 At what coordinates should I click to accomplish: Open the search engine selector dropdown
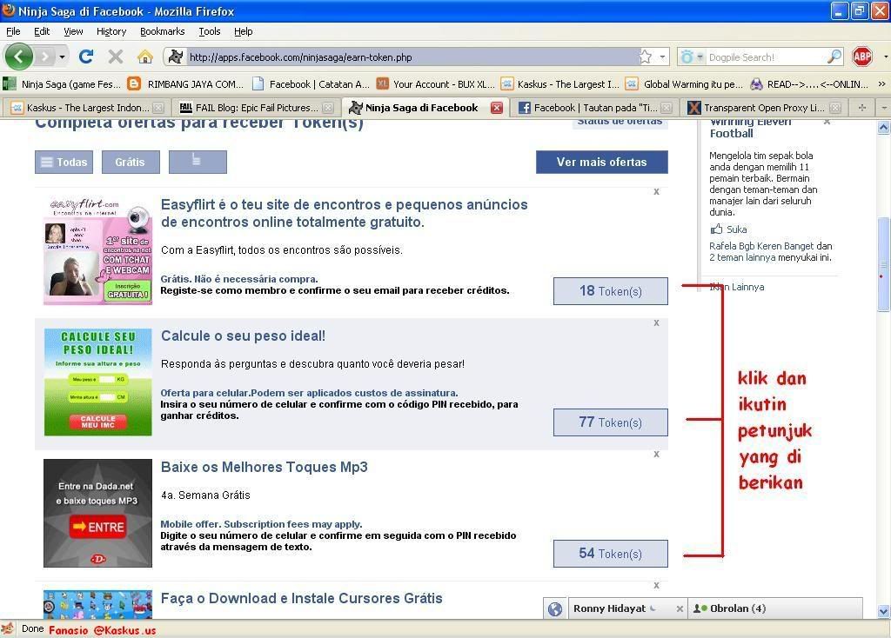click(x=691, y=56)
